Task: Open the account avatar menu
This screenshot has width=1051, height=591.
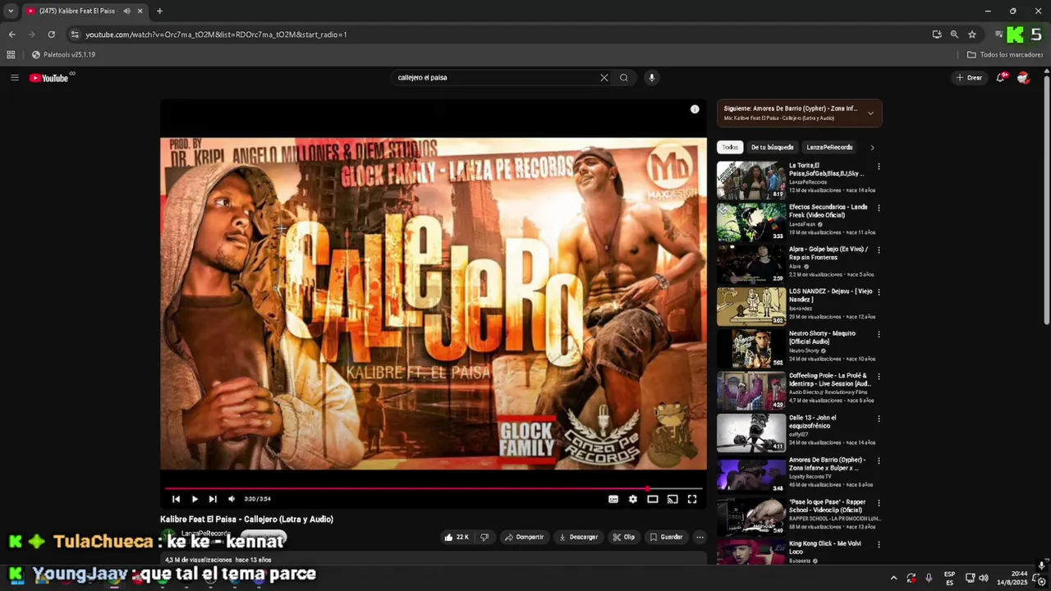Action: pos(1023,78)
